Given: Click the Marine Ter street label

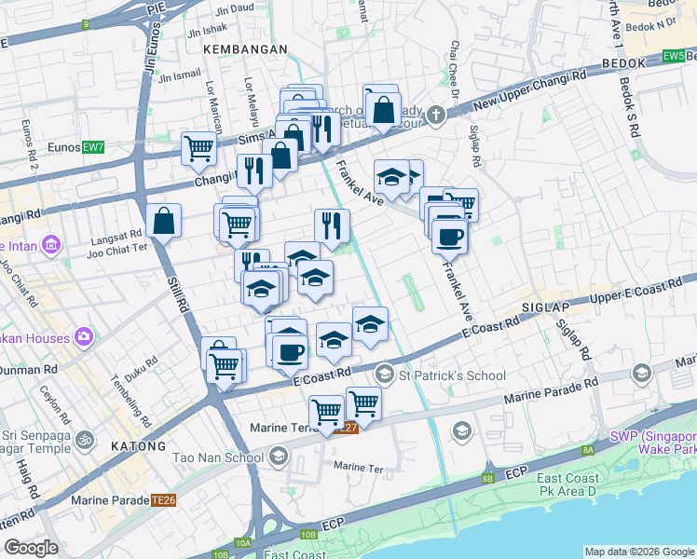Looking at the screenshot, I should (358, 467).
